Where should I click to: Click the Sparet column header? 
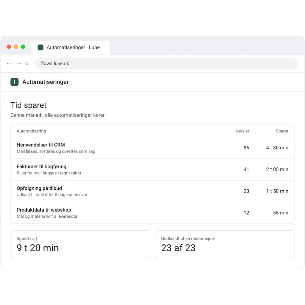(x=282, y=131)
